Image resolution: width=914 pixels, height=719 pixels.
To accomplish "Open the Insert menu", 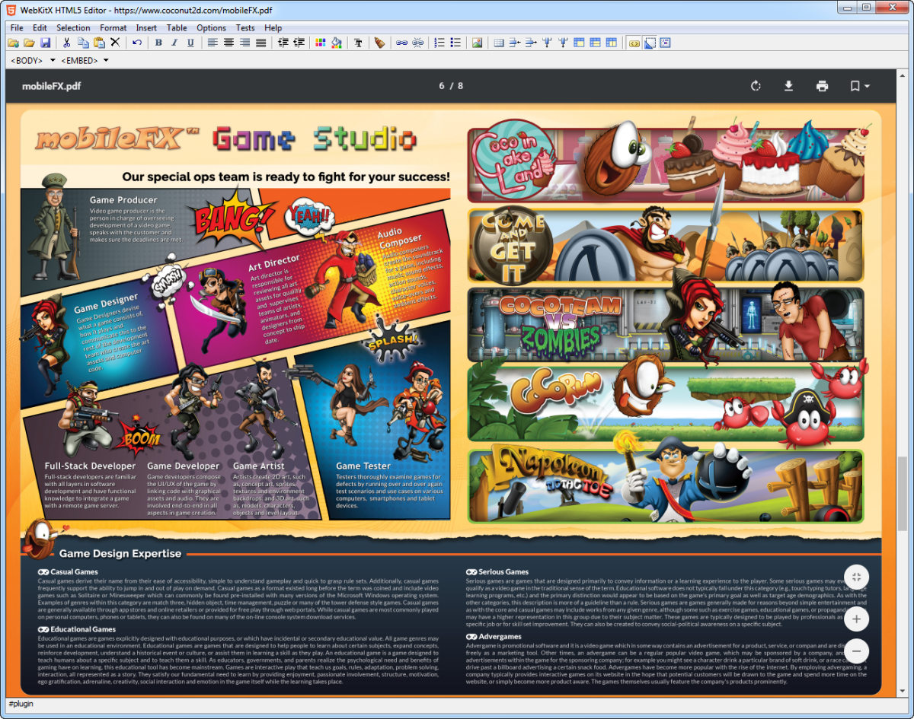I will point(146,27).
